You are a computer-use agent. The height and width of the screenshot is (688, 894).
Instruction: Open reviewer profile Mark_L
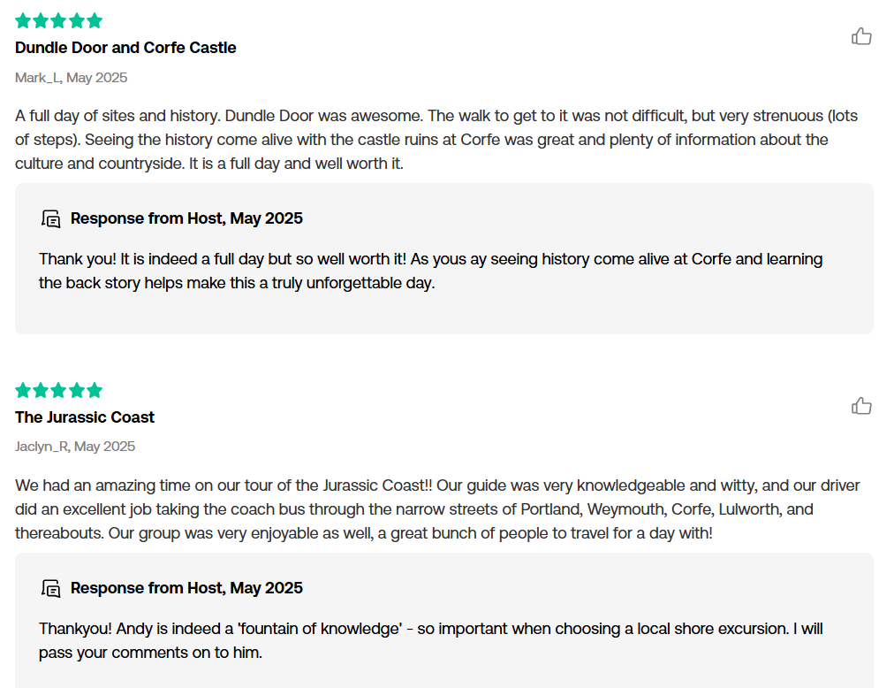tap(38, 78)
